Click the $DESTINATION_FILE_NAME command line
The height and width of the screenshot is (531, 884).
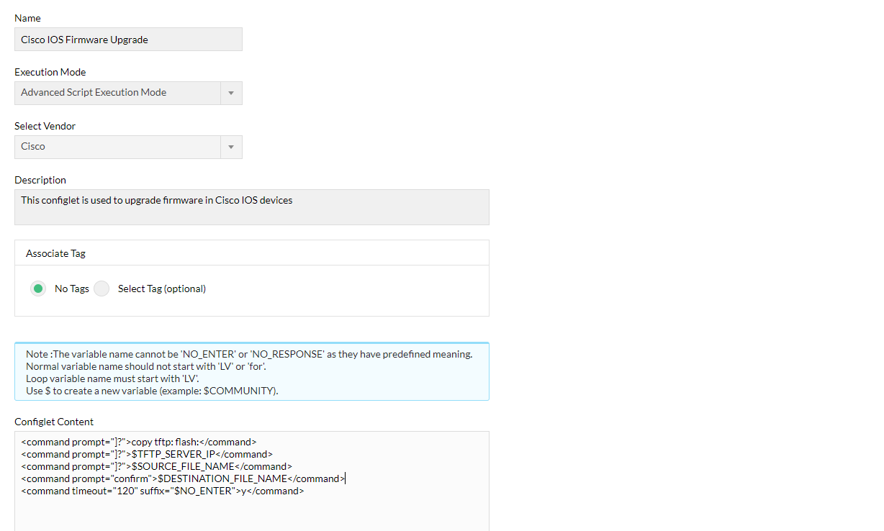coord(184,478)
